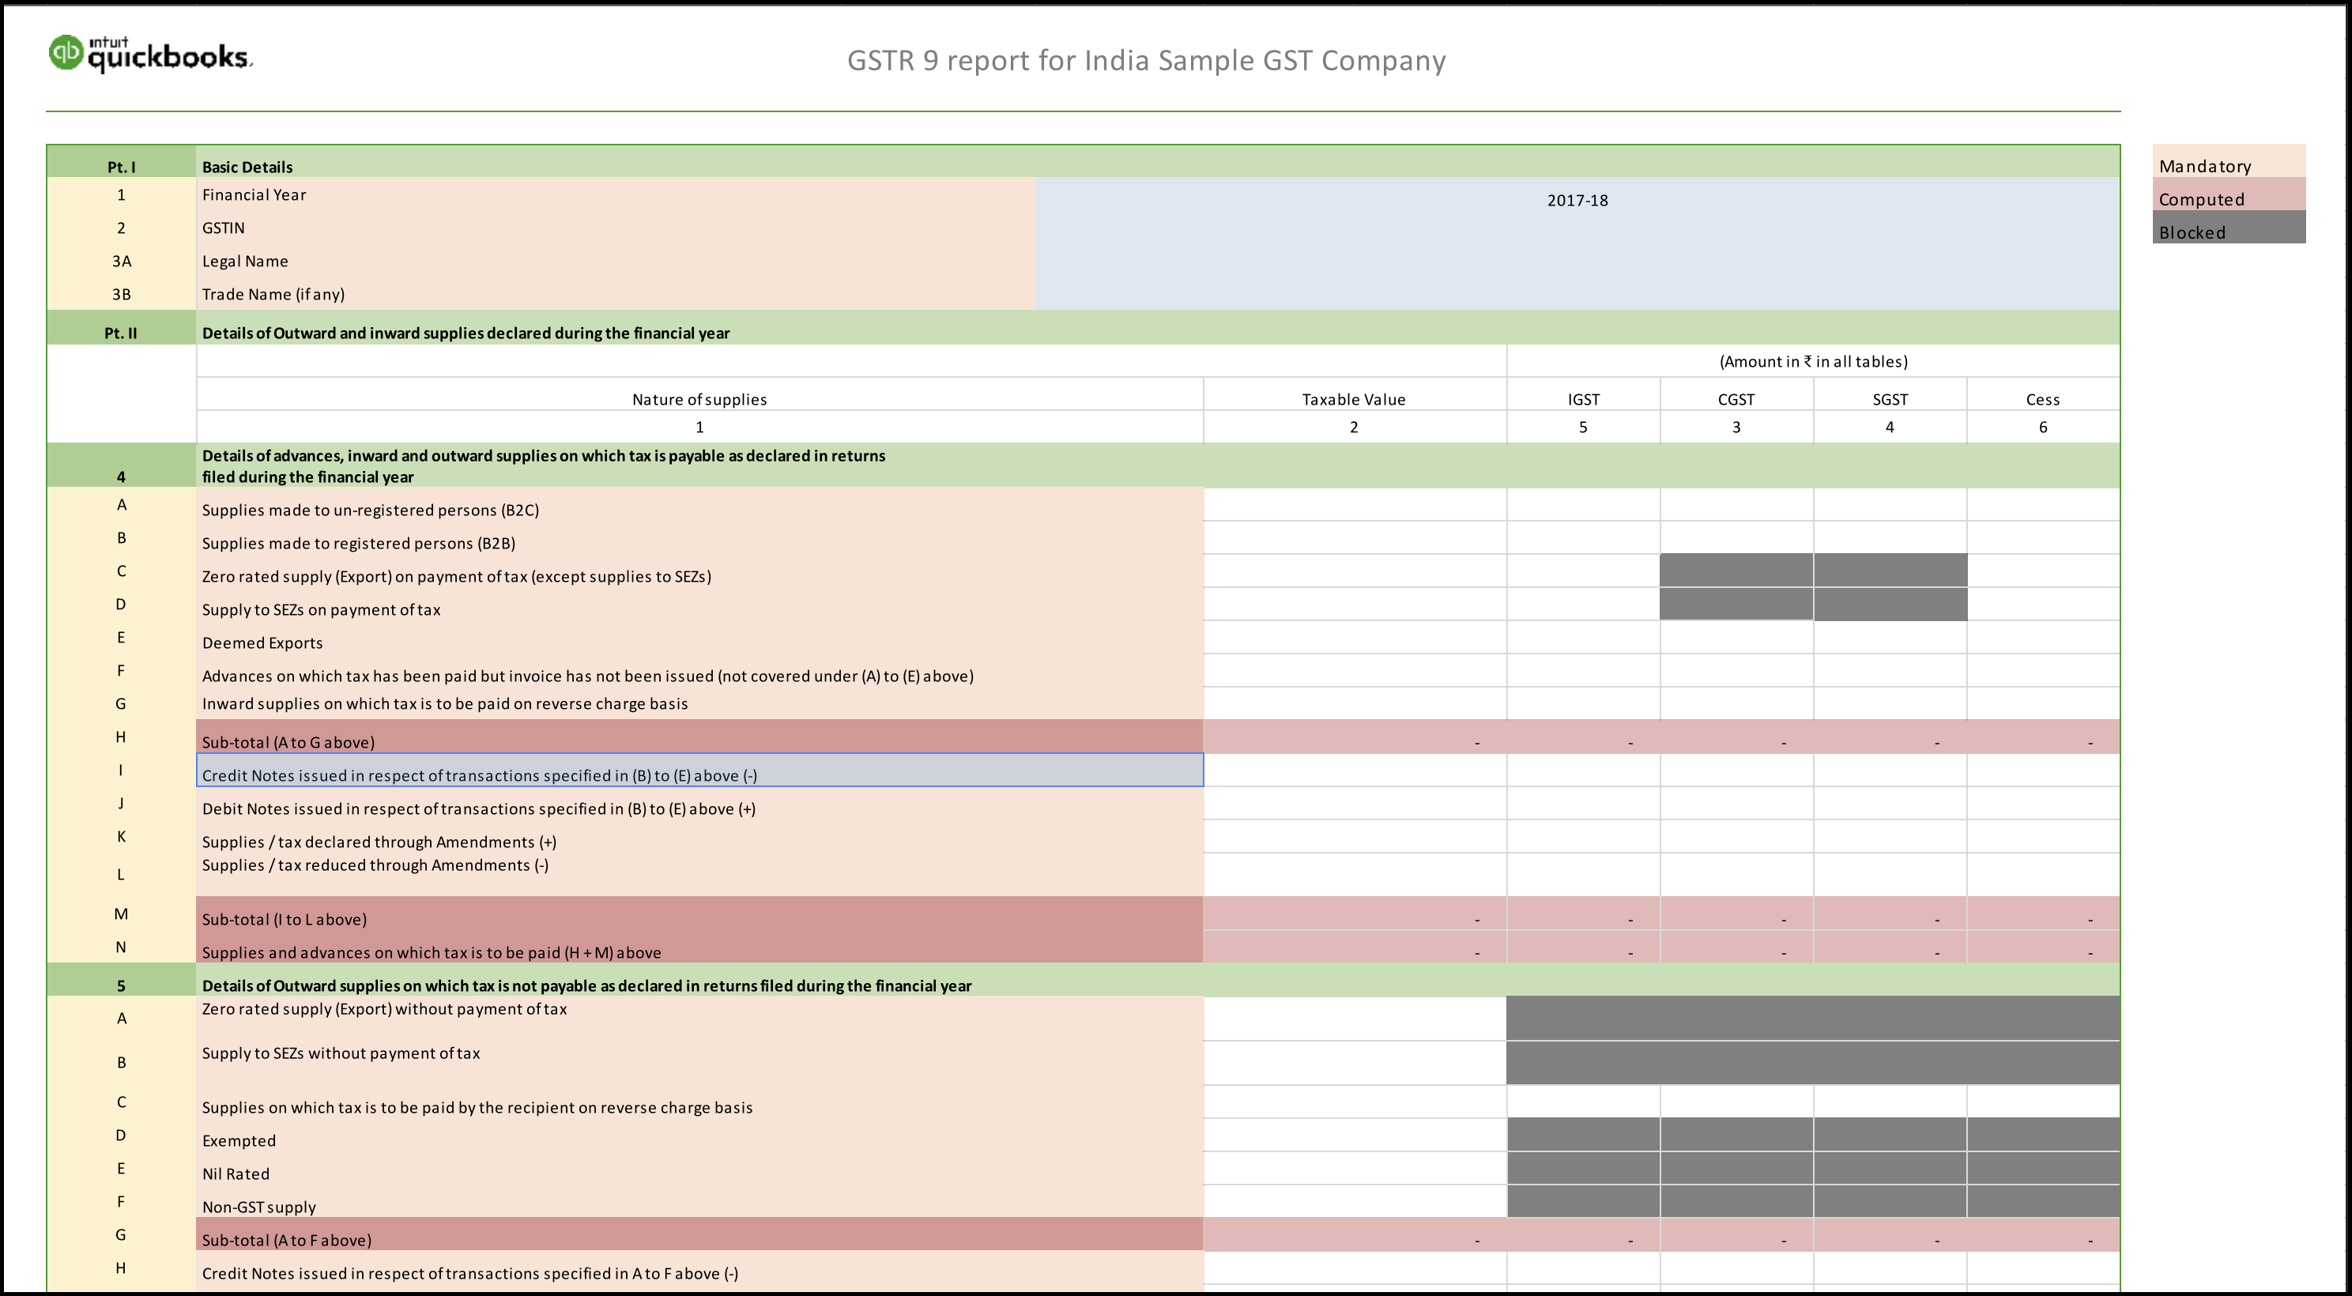Select Supply to SEZs without payment of tax
Viewport: 2352px width, 1296px height.
pos(699,1062)
